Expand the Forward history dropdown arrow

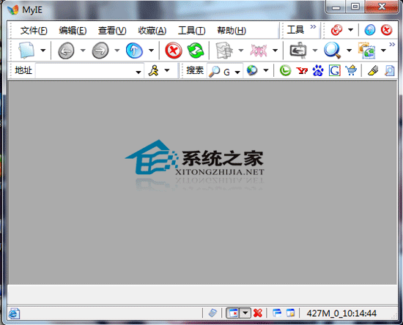[117, 51]
